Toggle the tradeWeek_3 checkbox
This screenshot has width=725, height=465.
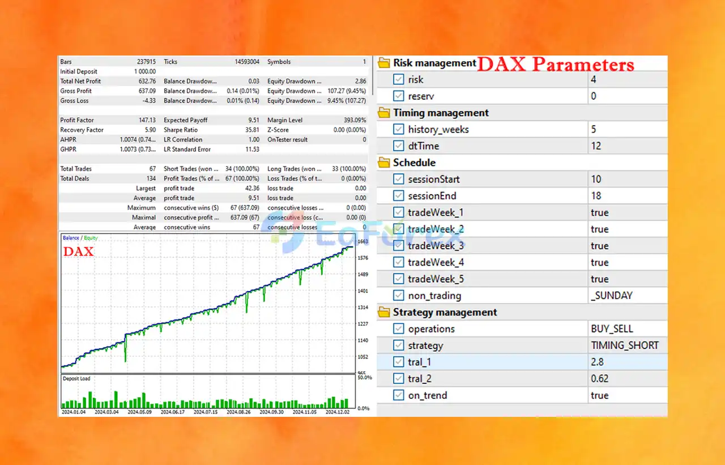[399, 246]
